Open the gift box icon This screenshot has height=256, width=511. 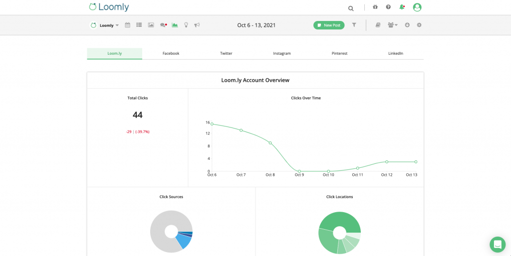pos(375,7)
